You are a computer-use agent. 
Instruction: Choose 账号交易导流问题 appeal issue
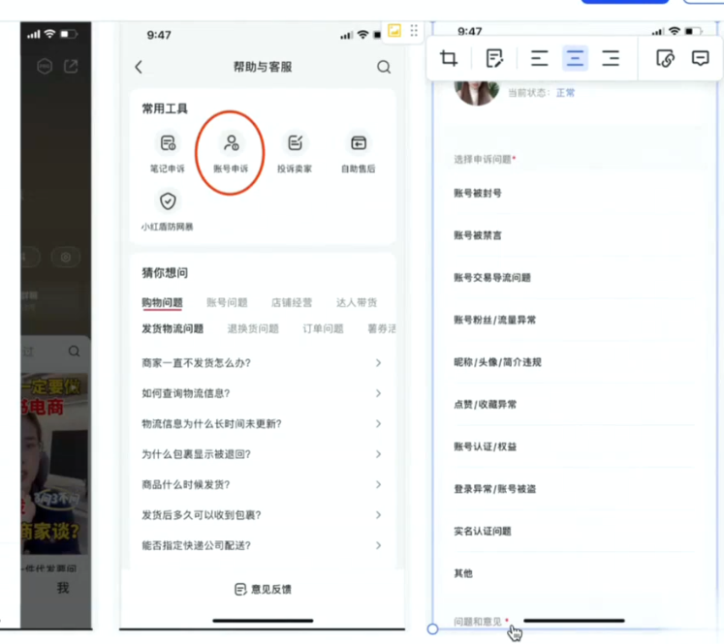pyautogui.click(x=575, y=278)
